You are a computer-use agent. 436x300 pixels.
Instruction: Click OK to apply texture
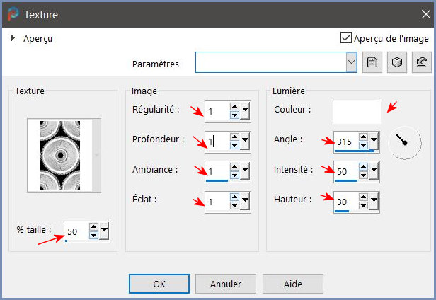pyautogui.click(x=159, y=283)
